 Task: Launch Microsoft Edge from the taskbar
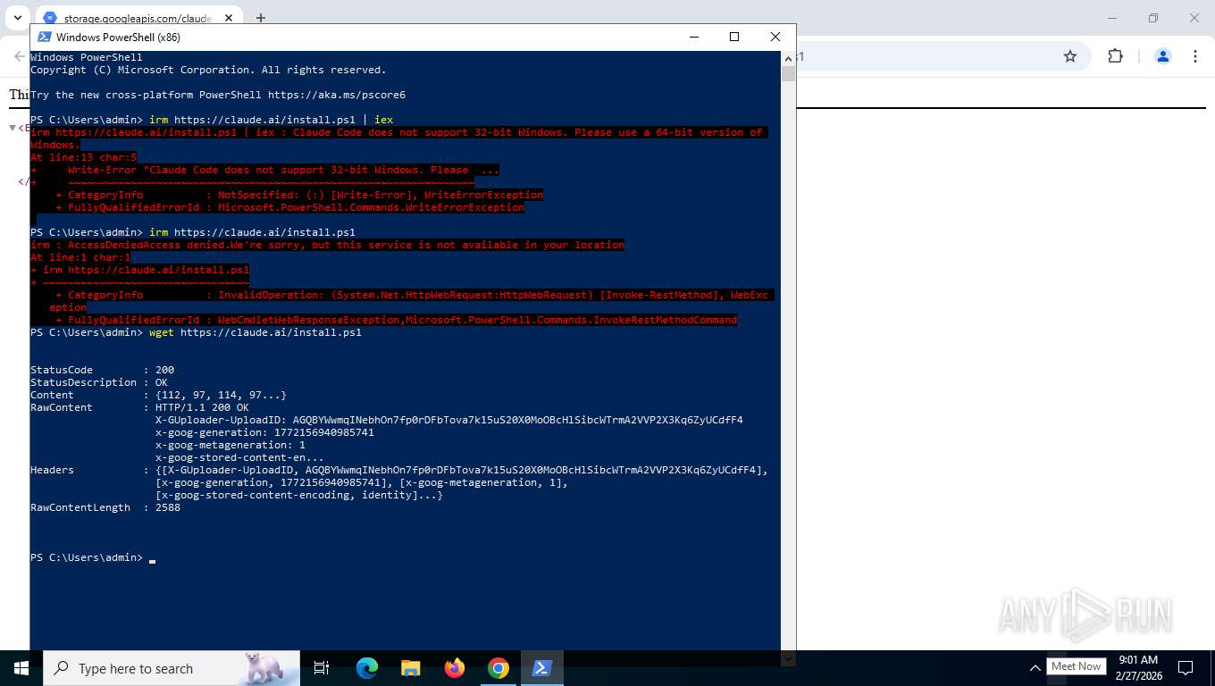click(367, 668)
